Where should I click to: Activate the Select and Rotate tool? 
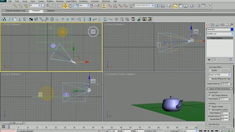(x=70, y=6)
